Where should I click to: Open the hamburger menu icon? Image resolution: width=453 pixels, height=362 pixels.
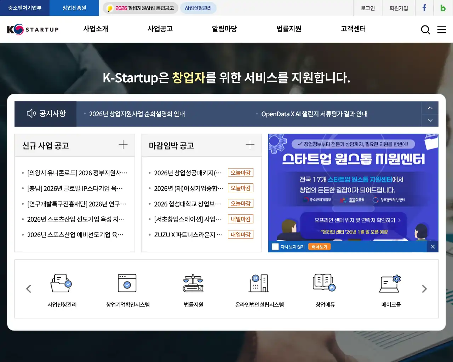click(442, 30)
